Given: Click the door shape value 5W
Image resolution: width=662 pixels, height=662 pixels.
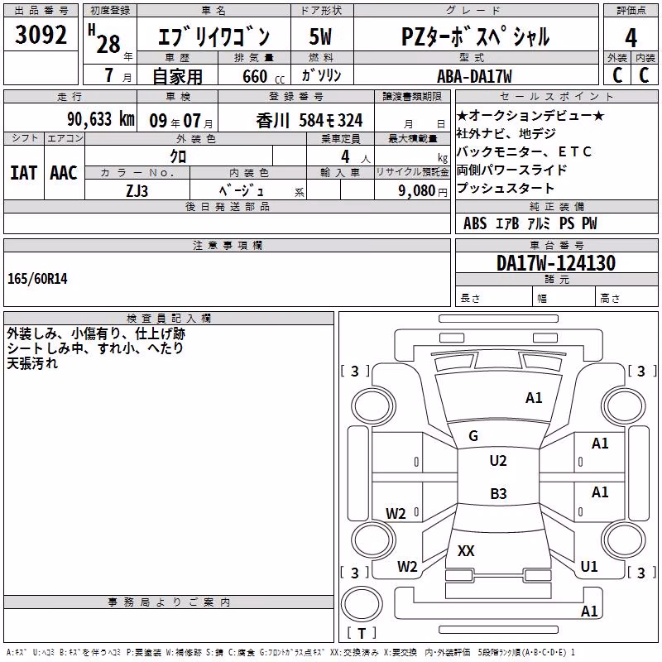Looking at the screenshot, I should 320,36.
